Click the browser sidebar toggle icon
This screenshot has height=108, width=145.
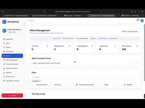click(3, 12)
